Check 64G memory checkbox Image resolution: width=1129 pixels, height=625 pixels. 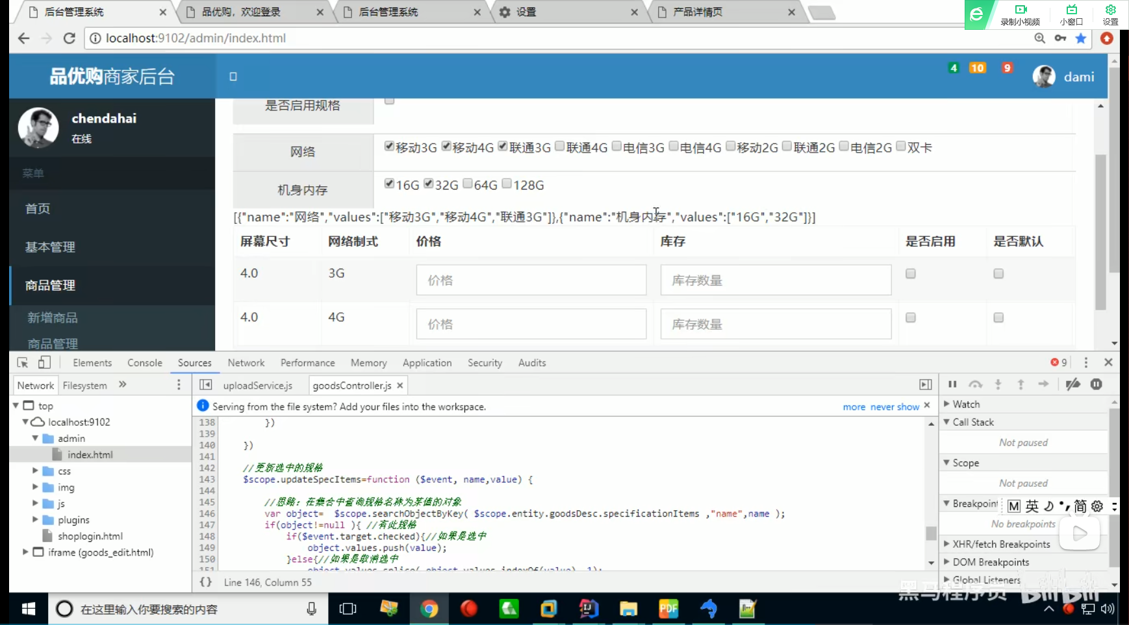(x=468, y=184)
